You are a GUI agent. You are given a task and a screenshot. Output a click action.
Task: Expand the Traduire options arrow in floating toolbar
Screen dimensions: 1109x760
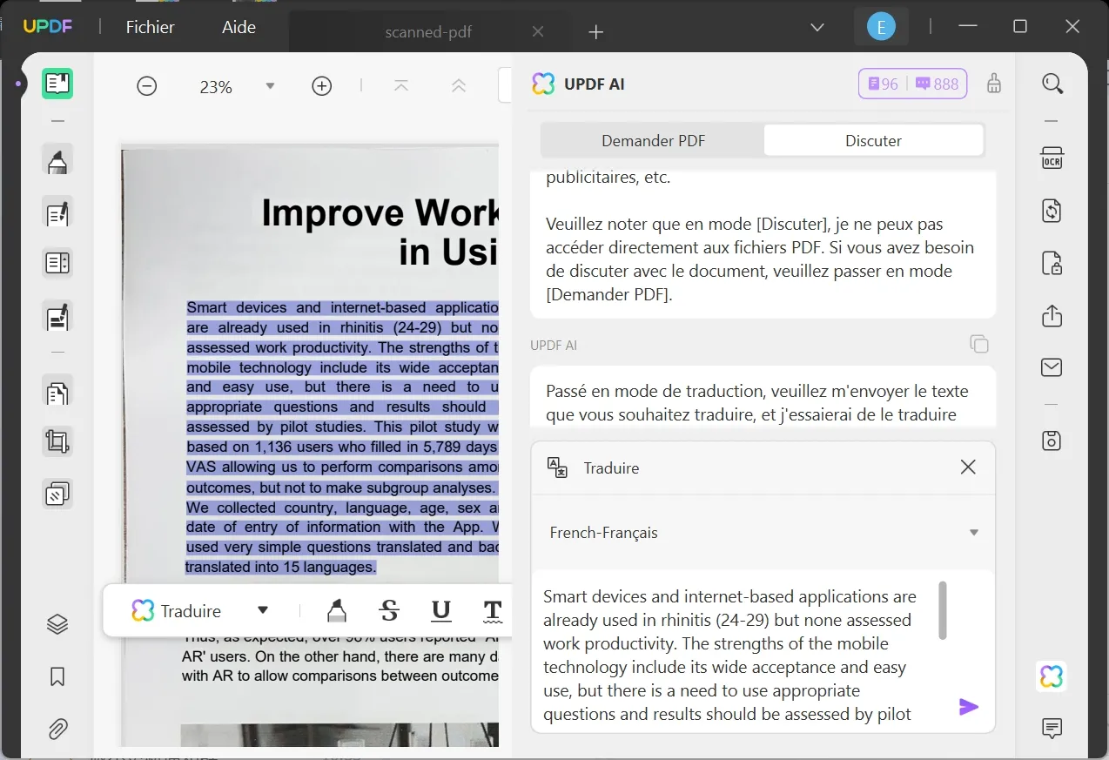point(263,610)
